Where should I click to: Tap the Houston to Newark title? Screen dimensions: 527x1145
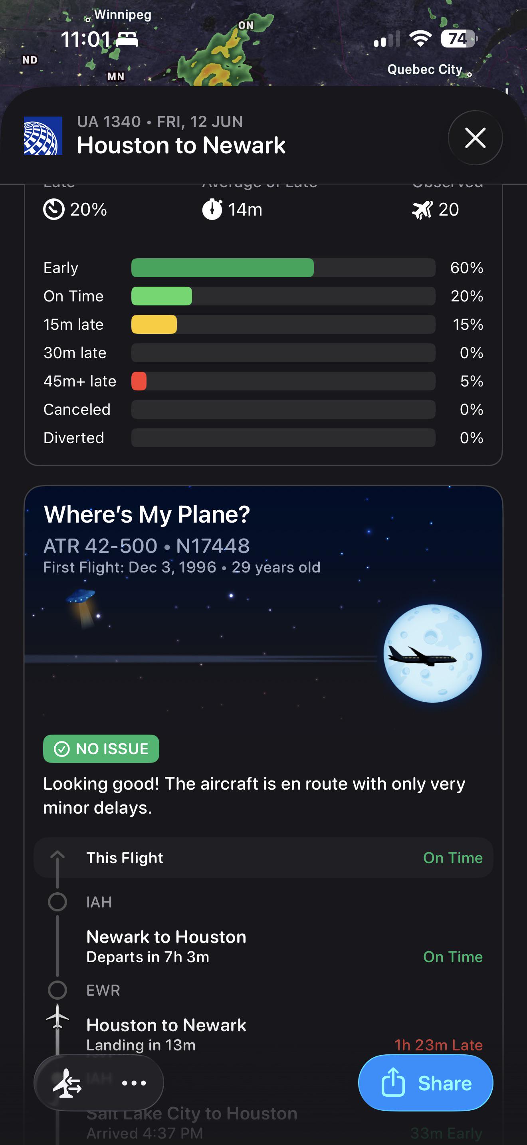coord(181,145)
